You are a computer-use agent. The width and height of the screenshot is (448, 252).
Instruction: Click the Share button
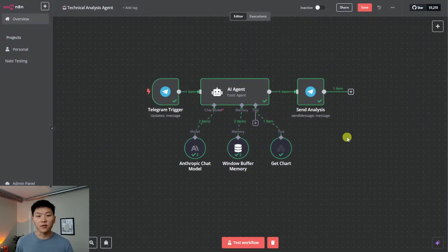pos(344,7)
